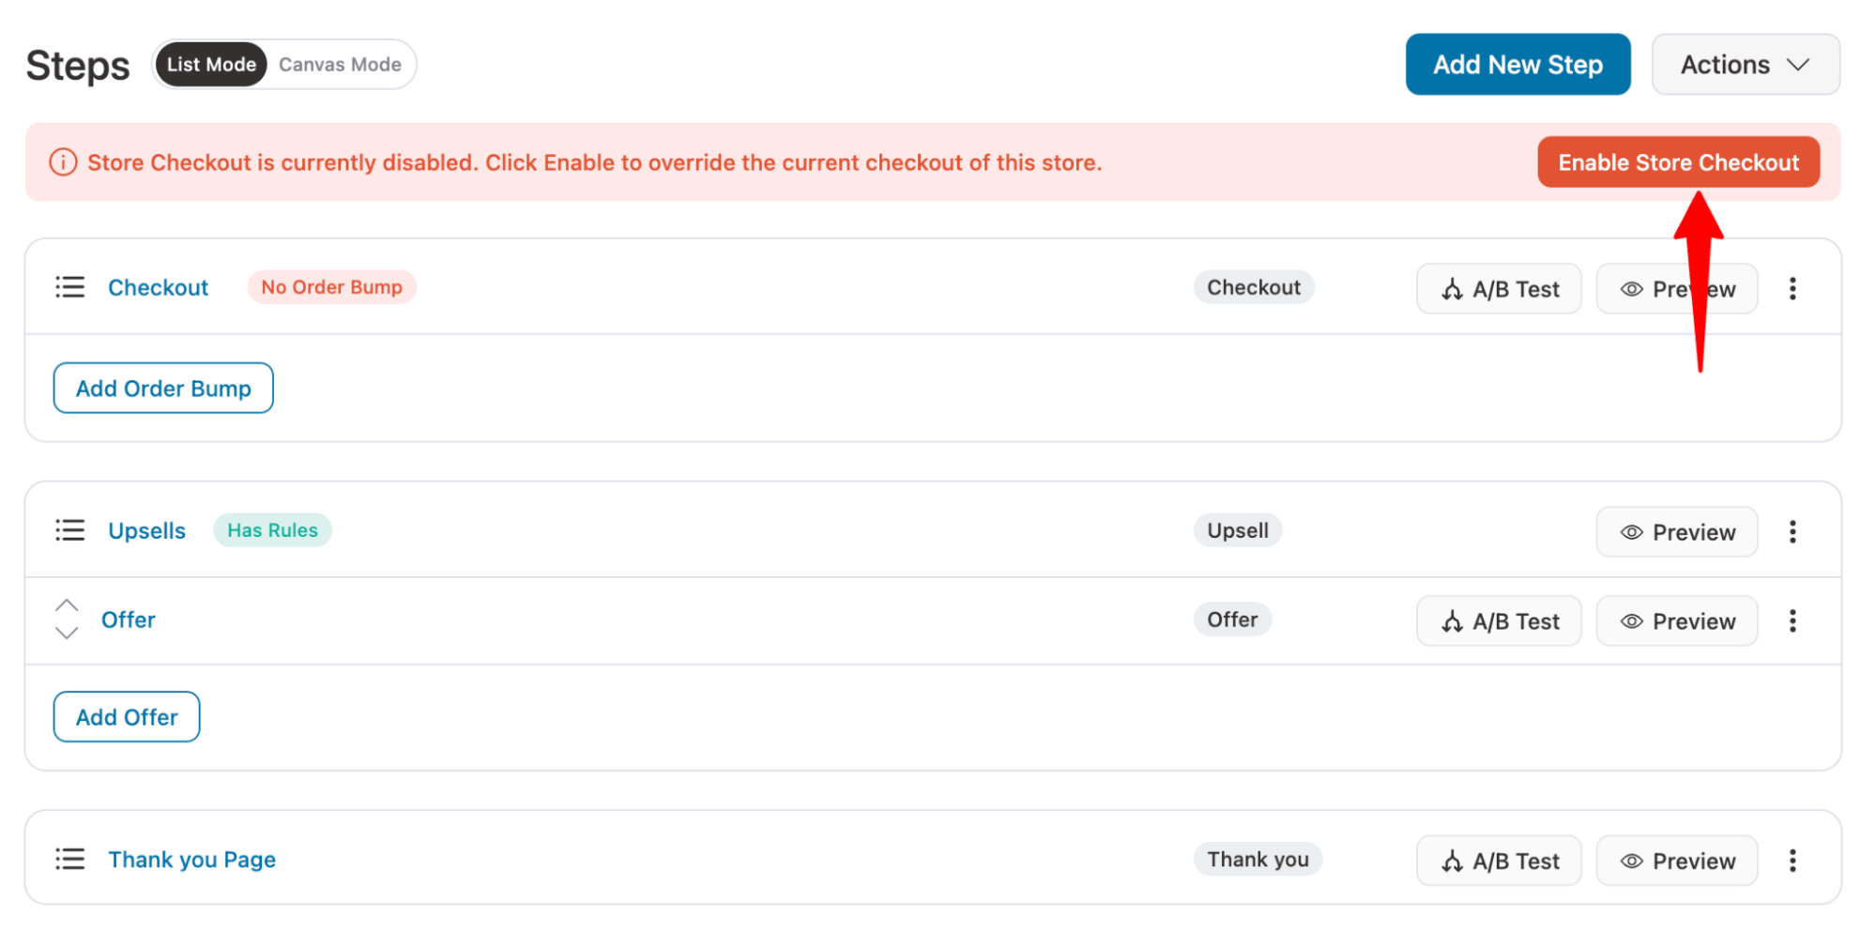Expand the Actions dropdown
Viewport: 1876px width, 946px height.
[x=1745, y=65]
